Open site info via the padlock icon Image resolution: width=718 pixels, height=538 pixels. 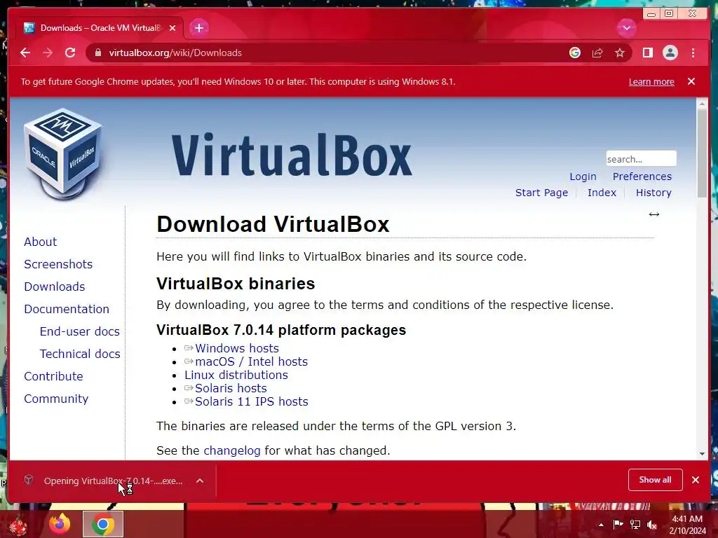click(x=98, y=53)
